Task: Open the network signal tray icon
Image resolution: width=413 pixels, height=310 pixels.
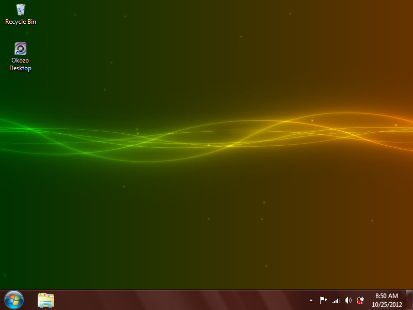Action: click(336, 300)
